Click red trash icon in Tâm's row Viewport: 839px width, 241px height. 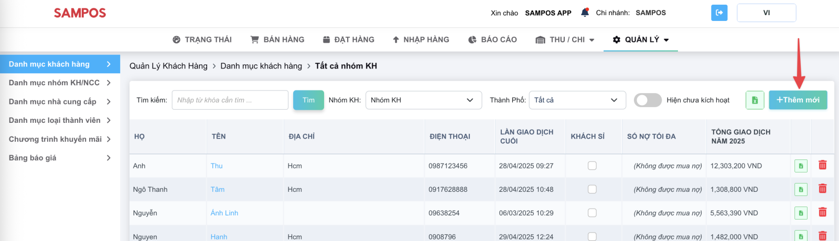pos(822,189)
